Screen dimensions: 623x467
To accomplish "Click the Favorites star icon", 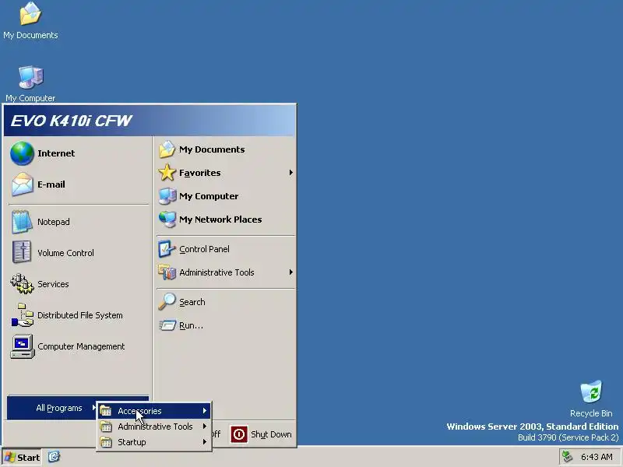I will [167, 173].
